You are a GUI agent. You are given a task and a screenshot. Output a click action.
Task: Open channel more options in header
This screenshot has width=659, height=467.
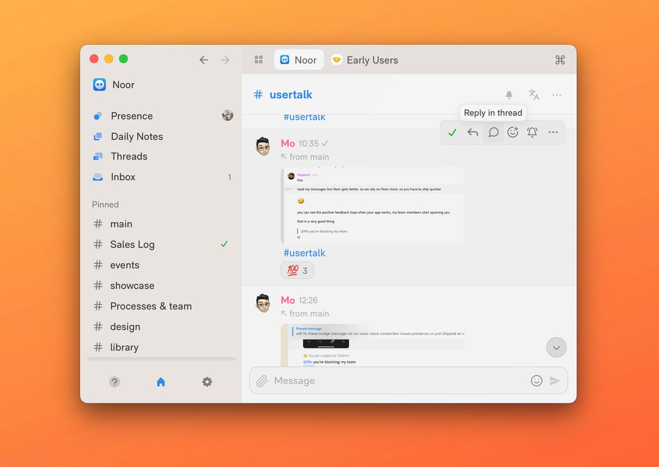(557, 95)
